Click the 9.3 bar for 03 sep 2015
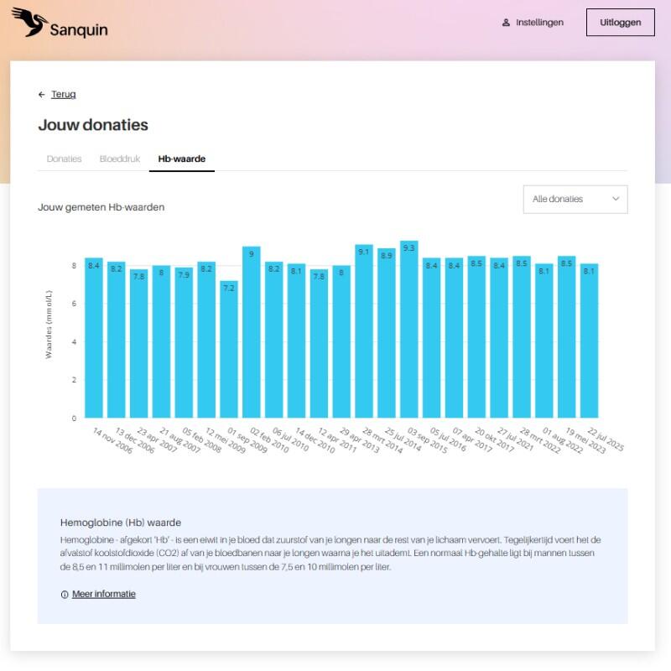 [x=409, y=330]
